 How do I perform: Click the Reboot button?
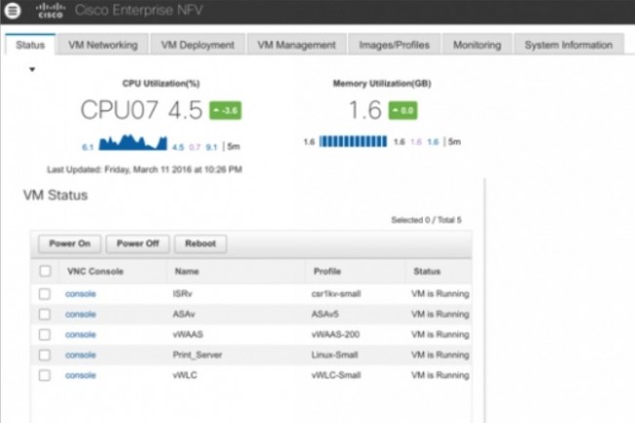click(x=200, y=243)
